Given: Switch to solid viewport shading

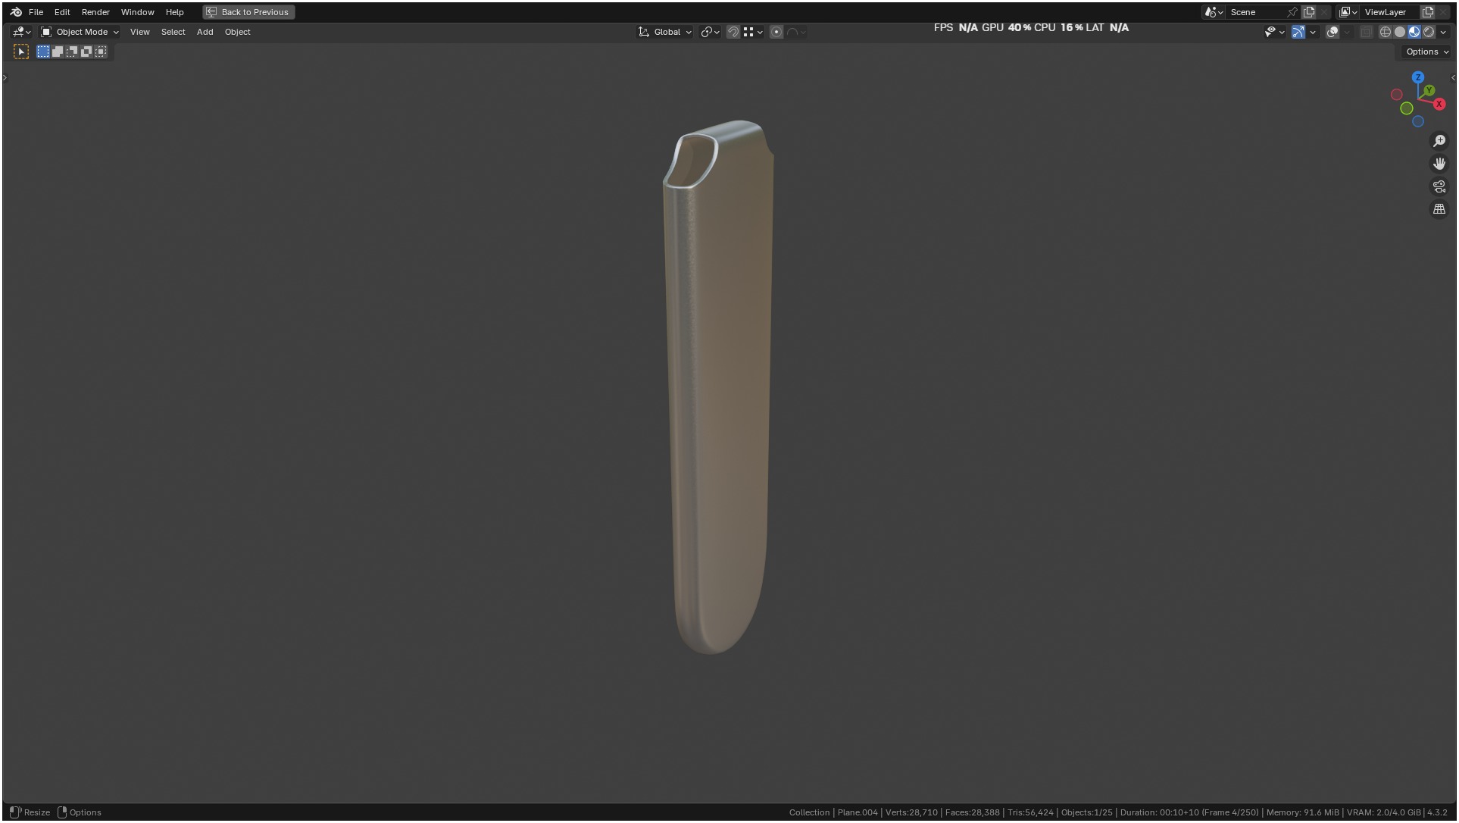Looking at the screenshot, I should (x=1400, y=32).
